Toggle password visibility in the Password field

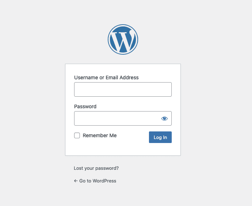[x=165, y=118]
